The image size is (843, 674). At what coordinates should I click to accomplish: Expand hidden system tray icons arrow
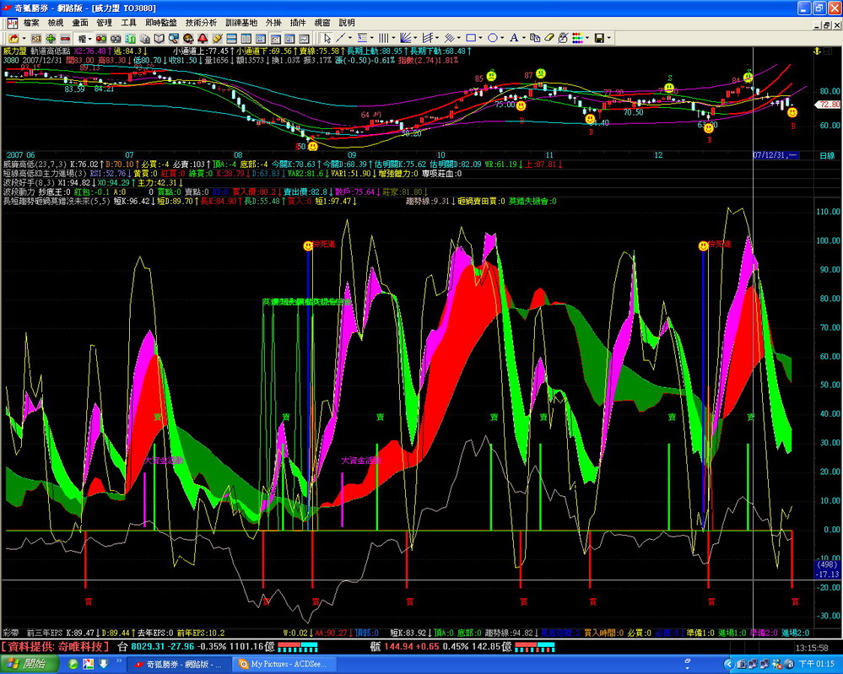click(729, 665)
